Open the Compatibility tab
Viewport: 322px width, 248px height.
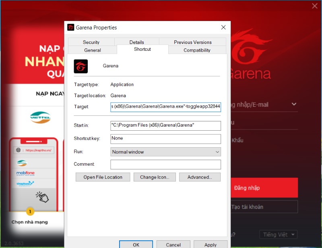(197, 50)
